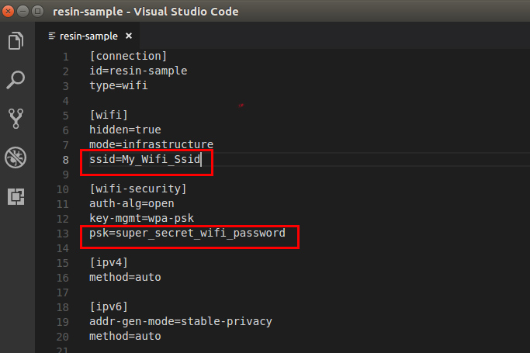Close the resin-sample editor tab
Viewport: 530px width, 353px height.
point(129,36)
